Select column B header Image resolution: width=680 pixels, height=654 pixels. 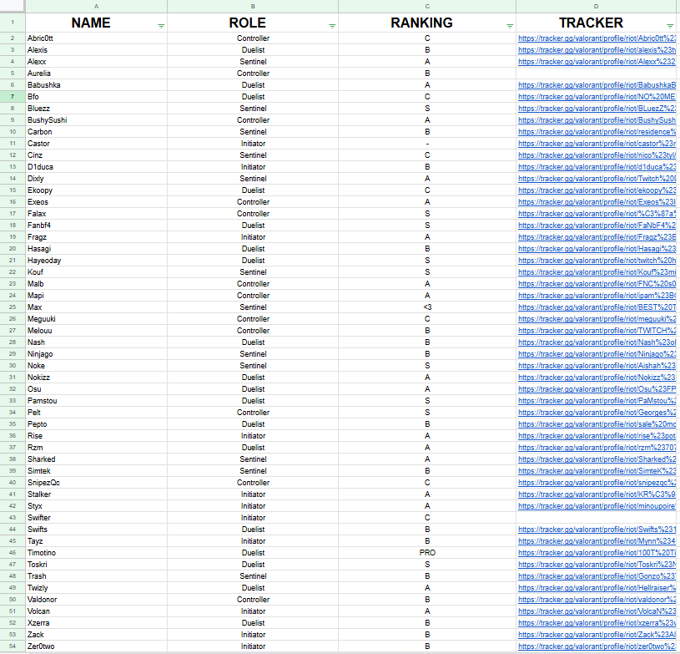click(x=253, y=6)
